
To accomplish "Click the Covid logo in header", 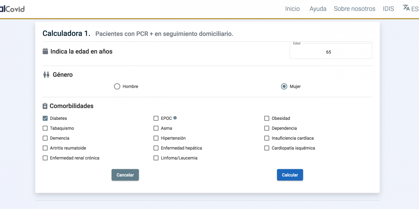I will click(12, 9).
